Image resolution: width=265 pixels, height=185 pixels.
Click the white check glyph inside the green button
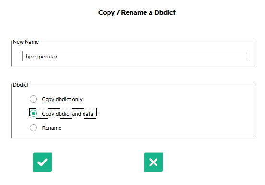coord(42,162)
